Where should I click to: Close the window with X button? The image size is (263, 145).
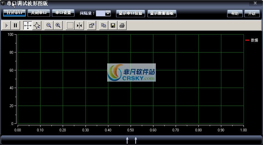point(255,3)
